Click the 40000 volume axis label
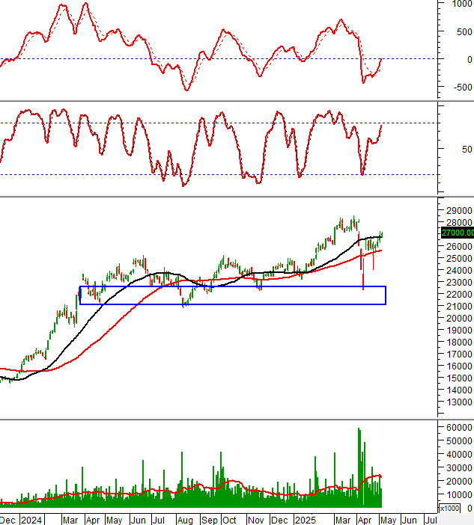 (x=459, y=455)
